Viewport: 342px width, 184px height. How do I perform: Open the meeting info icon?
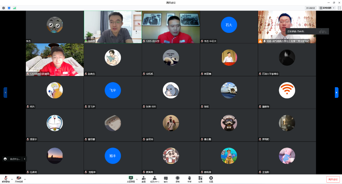pyautogui.click(x=4, y=8)
